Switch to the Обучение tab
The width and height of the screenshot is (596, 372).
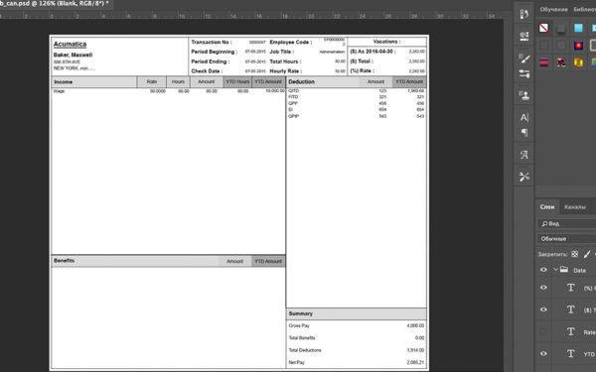(x=553, y=9)
